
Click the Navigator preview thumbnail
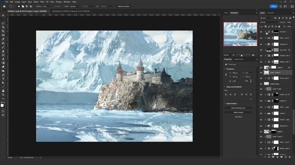(240, 34)
